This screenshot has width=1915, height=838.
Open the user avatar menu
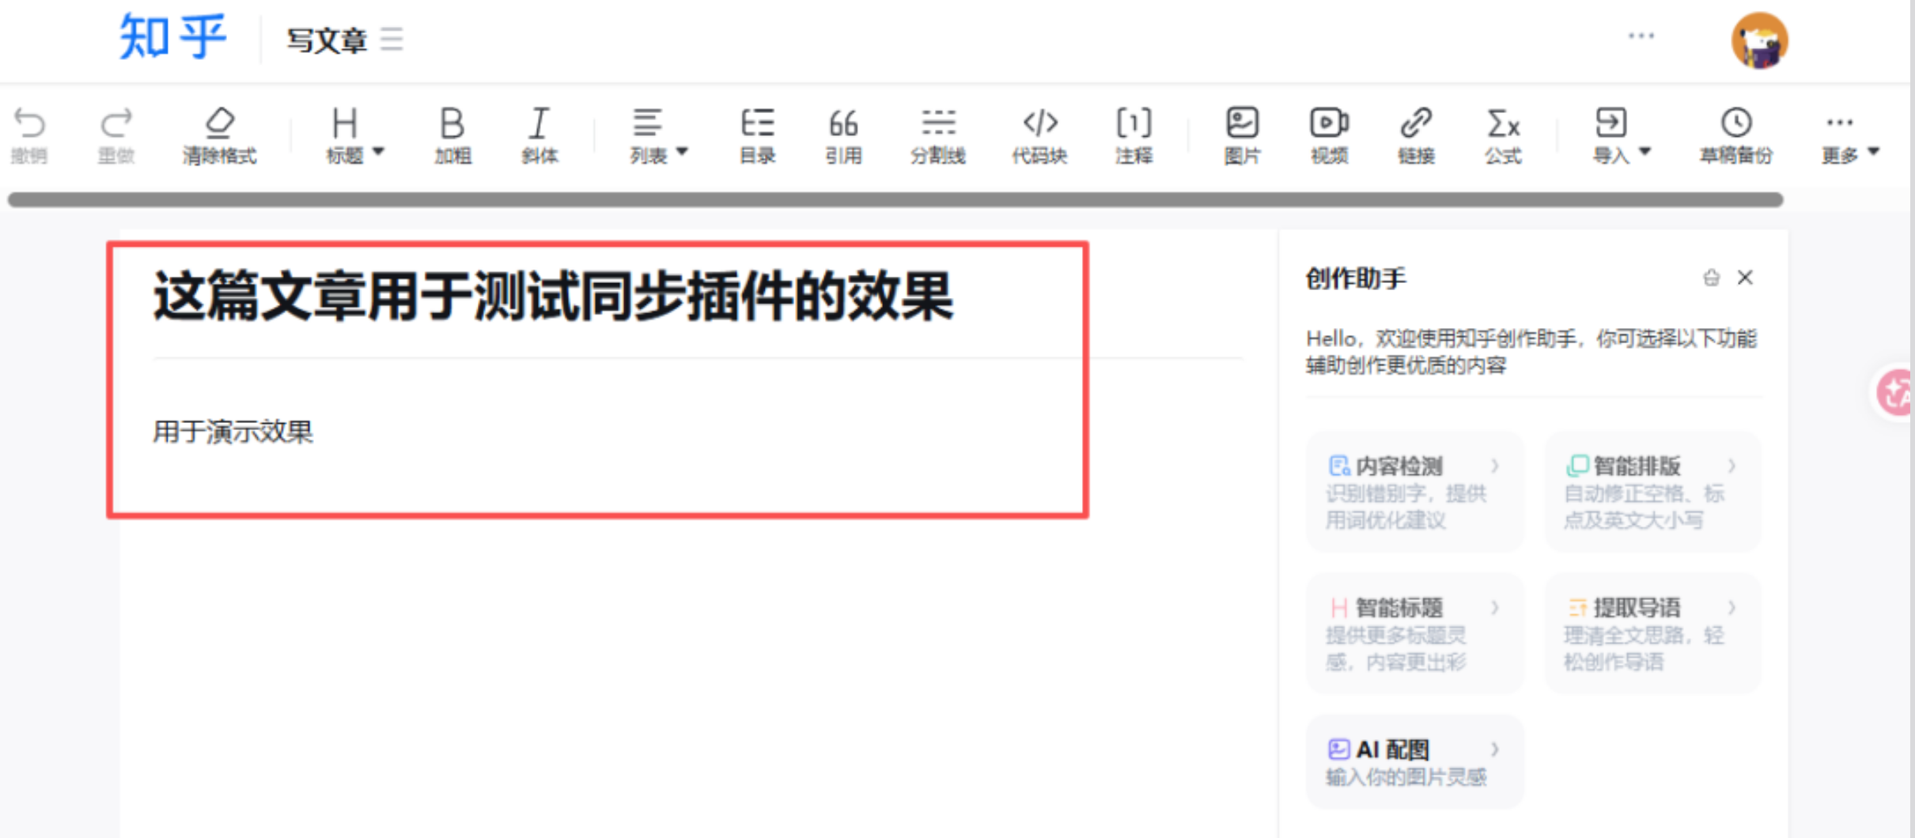(x=1759, y=40)
